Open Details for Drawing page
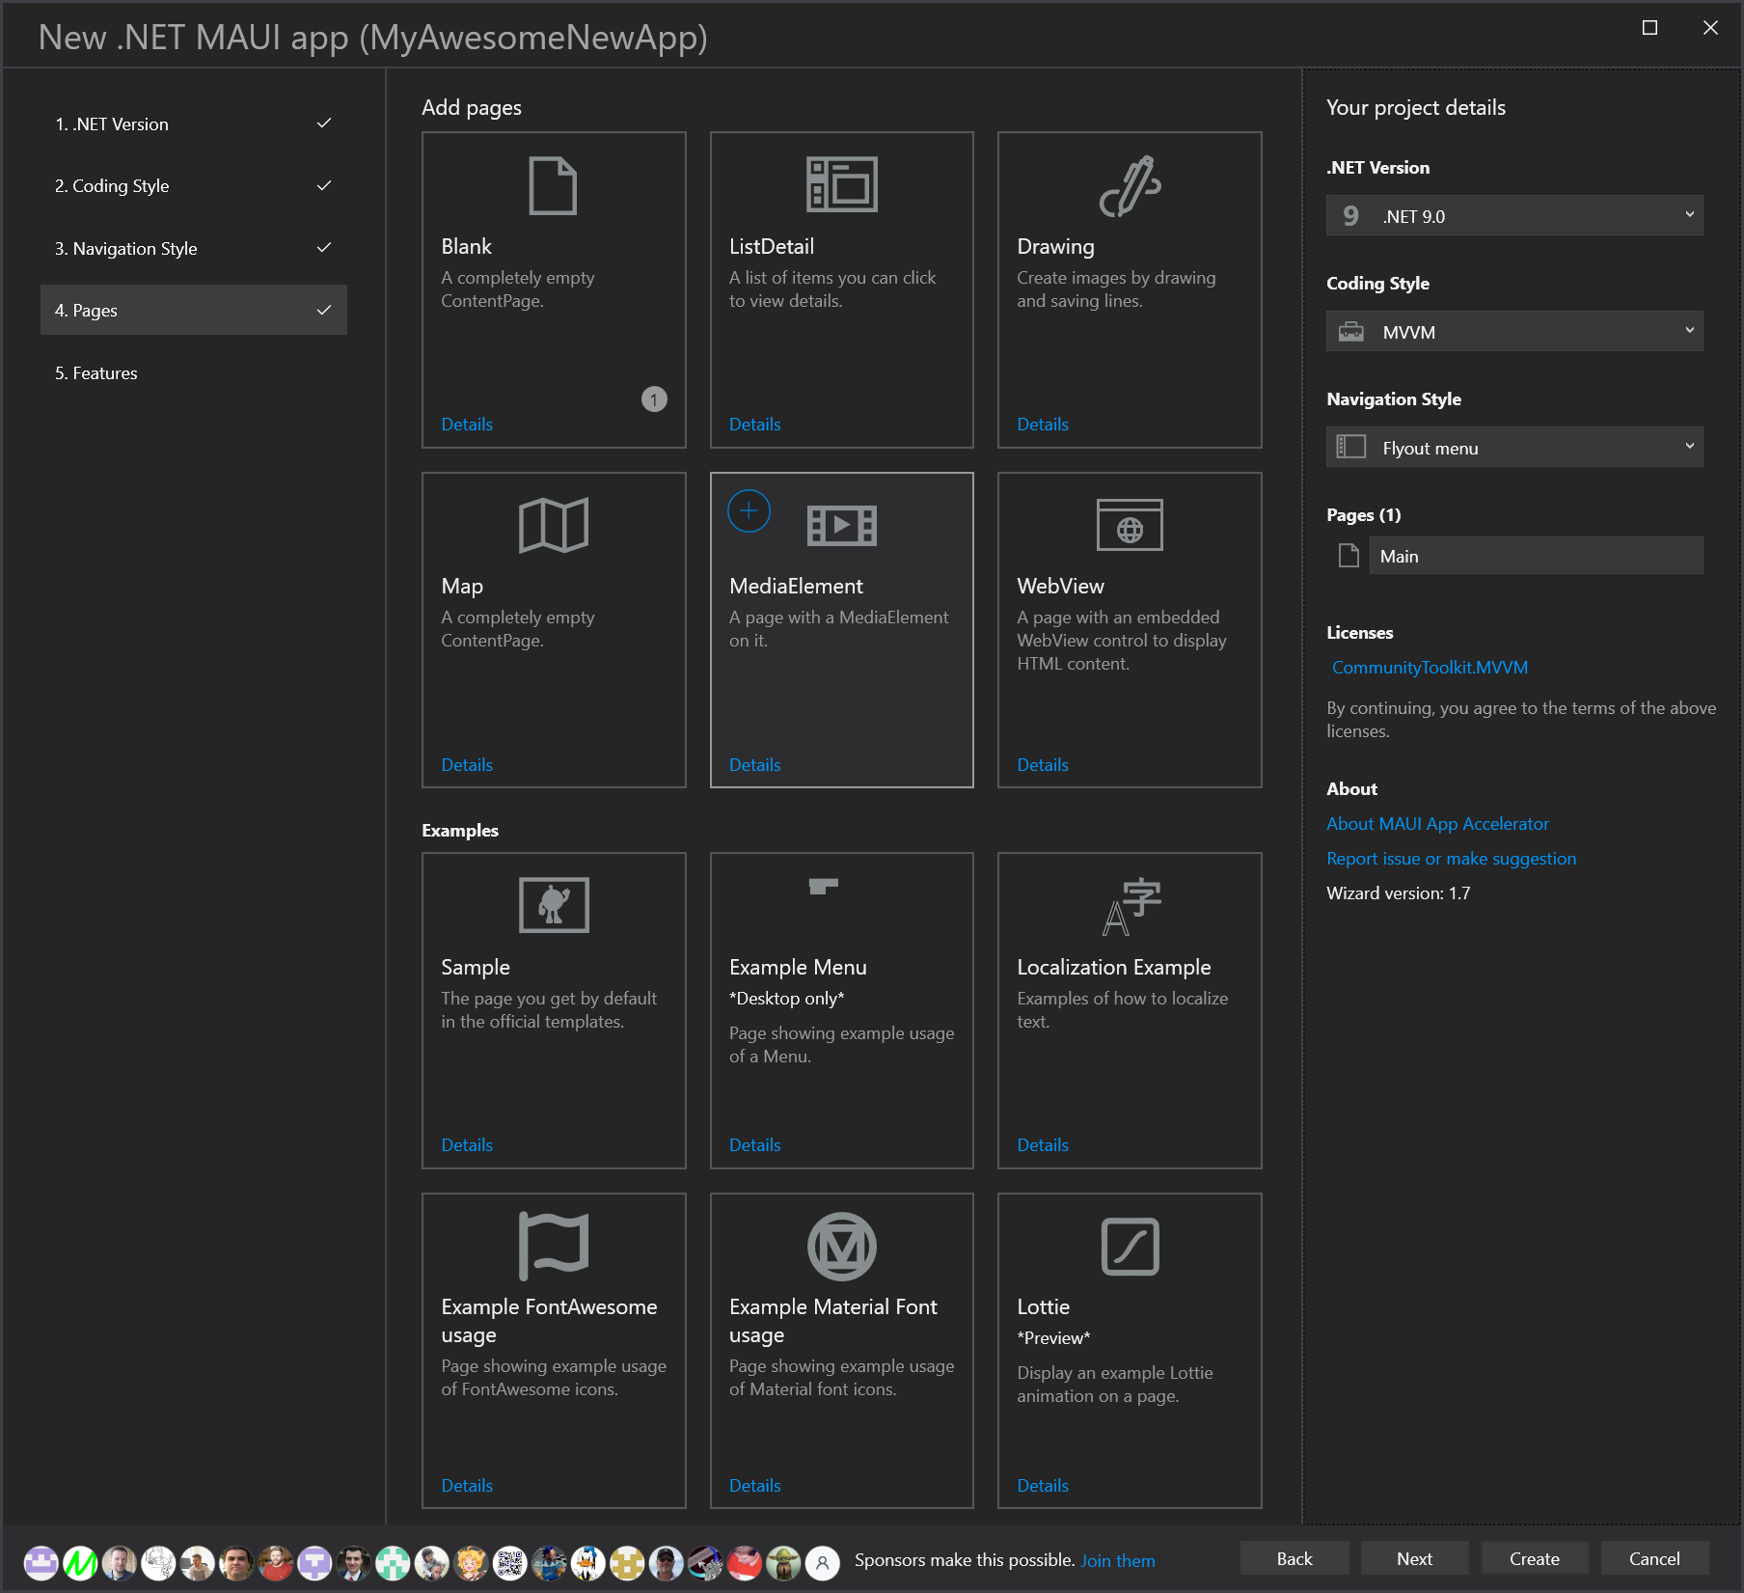The width and height of the screenshot is (1744, 1593). 1043,424
